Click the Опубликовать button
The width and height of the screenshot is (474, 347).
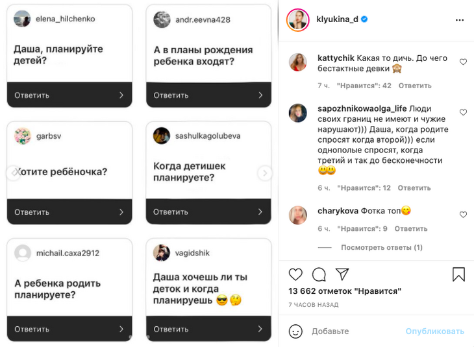[x=434, y=331]
